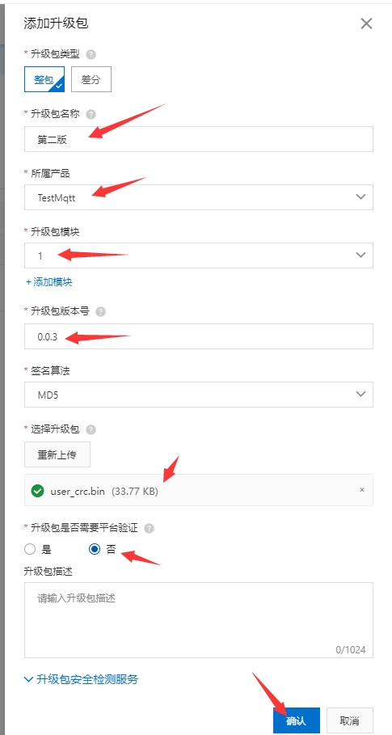Click the help icon beside 升级包名称

coord(91,114)
